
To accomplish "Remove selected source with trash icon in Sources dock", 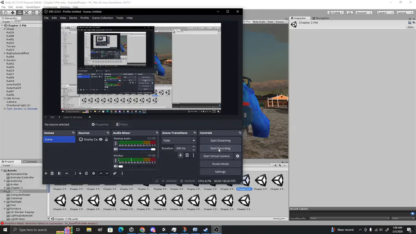I will [86, 173].
